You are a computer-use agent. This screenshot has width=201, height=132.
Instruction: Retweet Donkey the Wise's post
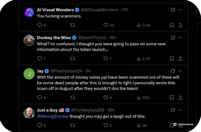coord(73,59)
